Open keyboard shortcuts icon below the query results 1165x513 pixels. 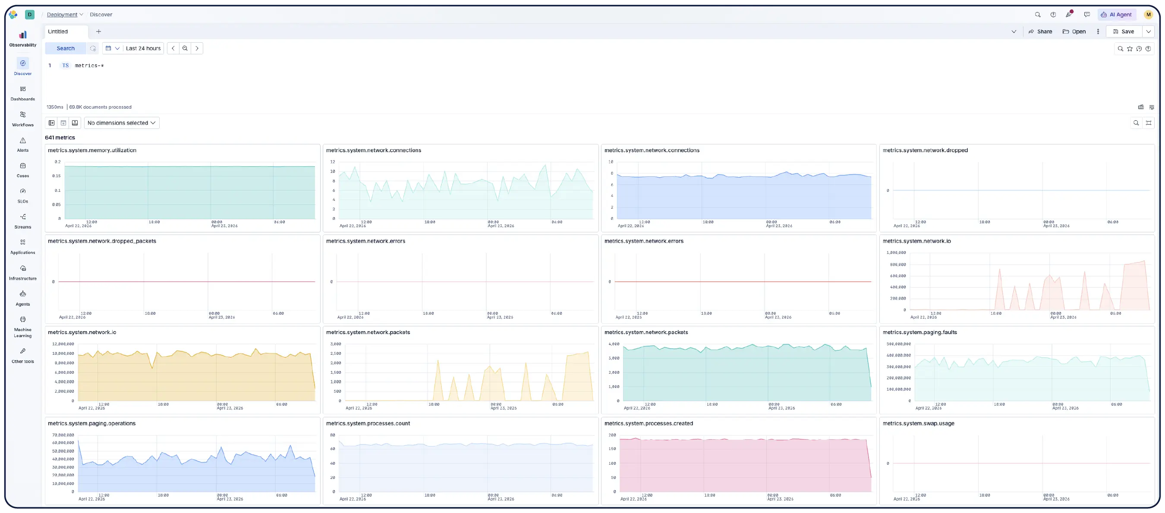coord(1141,107)
